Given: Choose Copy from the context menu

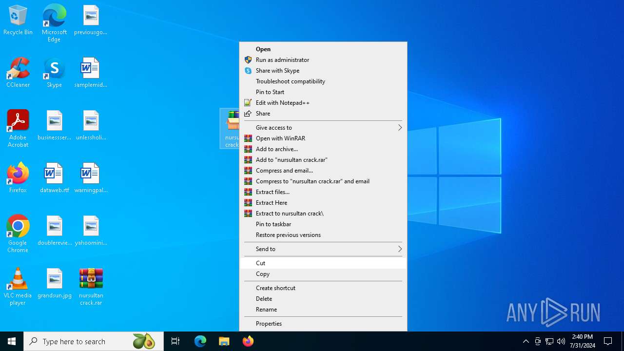Looking at the screenshot, I should pyautogui.click(x=323, y=274).
